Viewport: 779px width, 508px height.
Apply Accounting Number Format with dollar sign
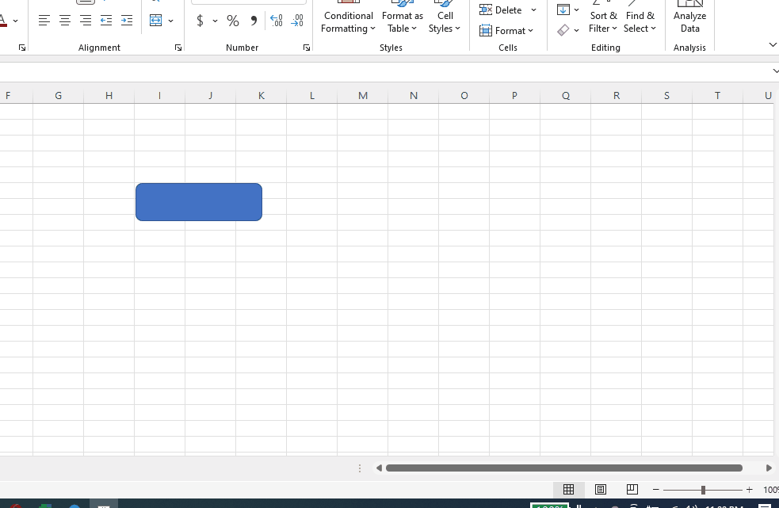pyautogui.click(x=200, y=21)
